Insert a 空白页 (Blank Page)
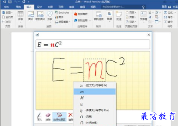 pos(7,17)
